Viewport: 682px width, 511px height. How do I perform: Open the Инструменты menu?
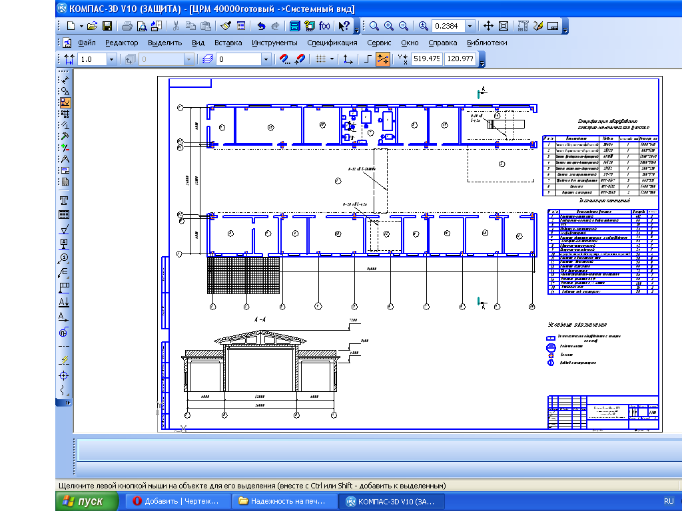point(274,43)
